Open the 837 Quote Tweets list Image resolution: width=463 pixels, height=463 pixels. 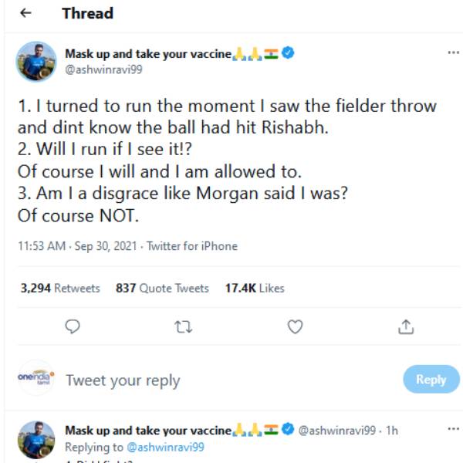tap(162, 288)
